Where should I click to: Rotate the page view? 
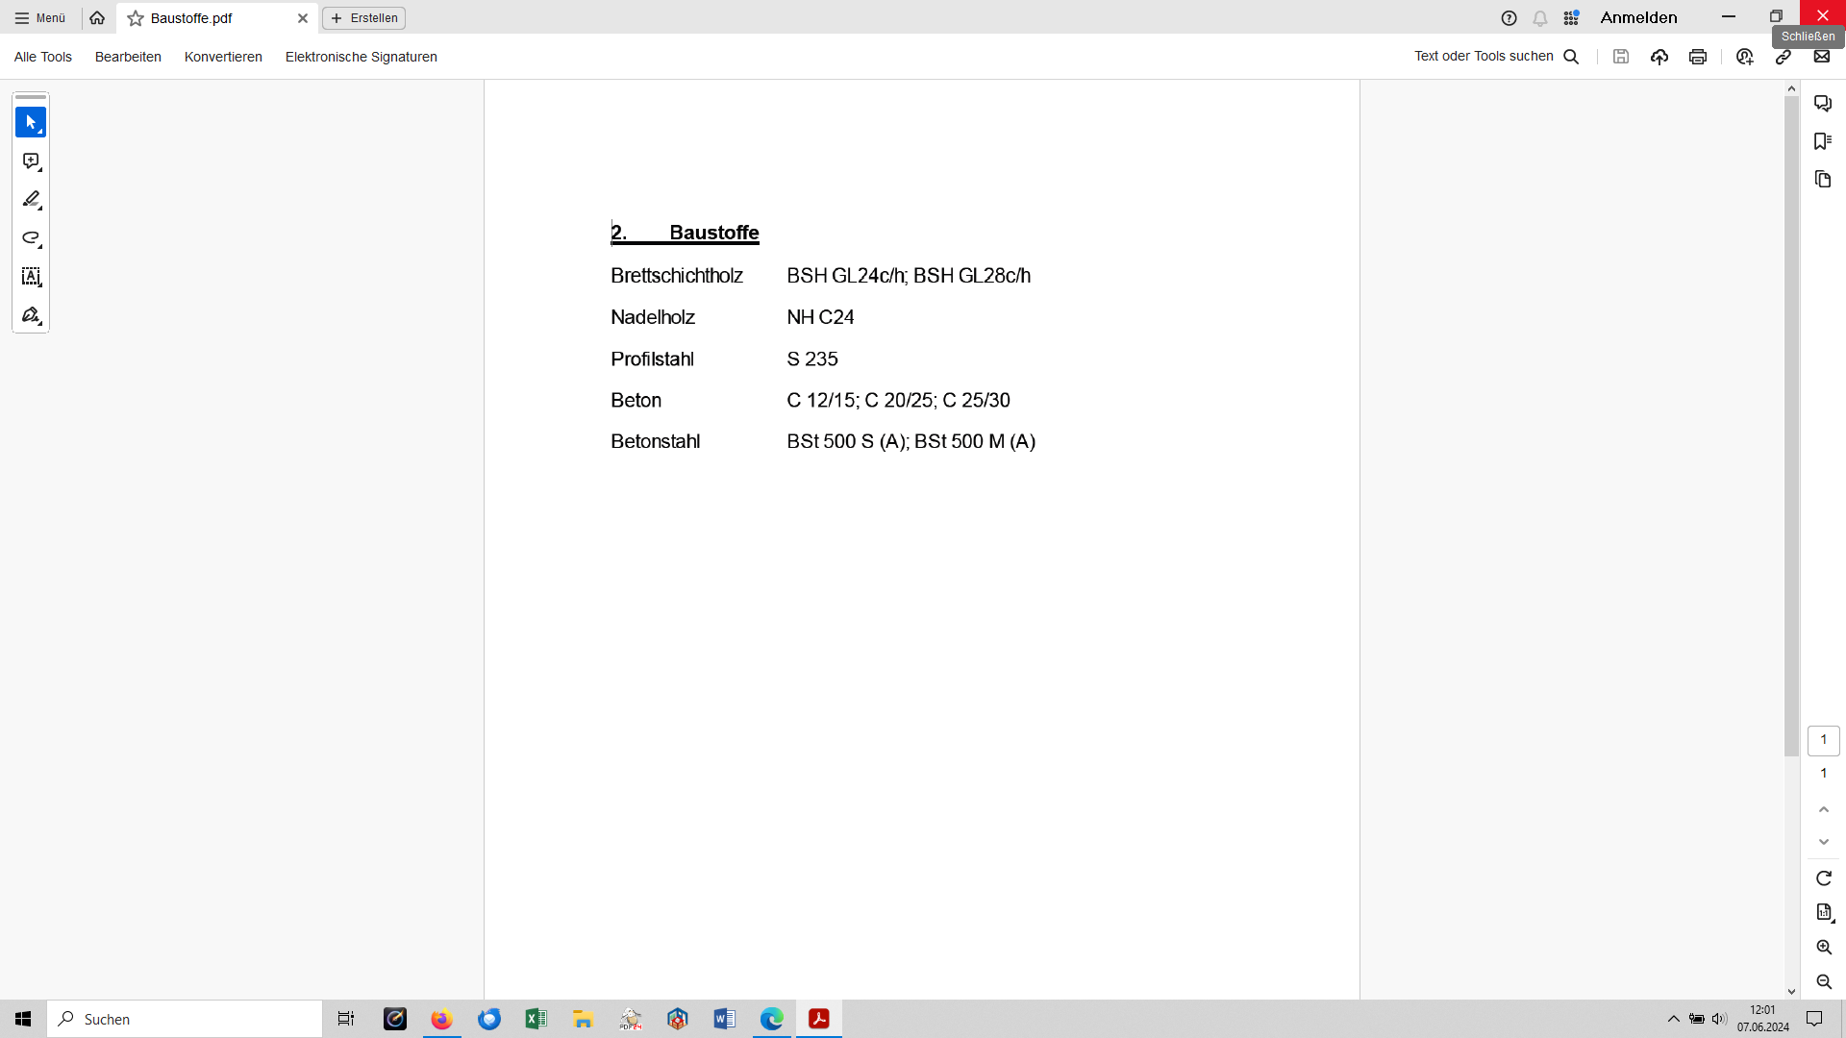[1824, 878]
